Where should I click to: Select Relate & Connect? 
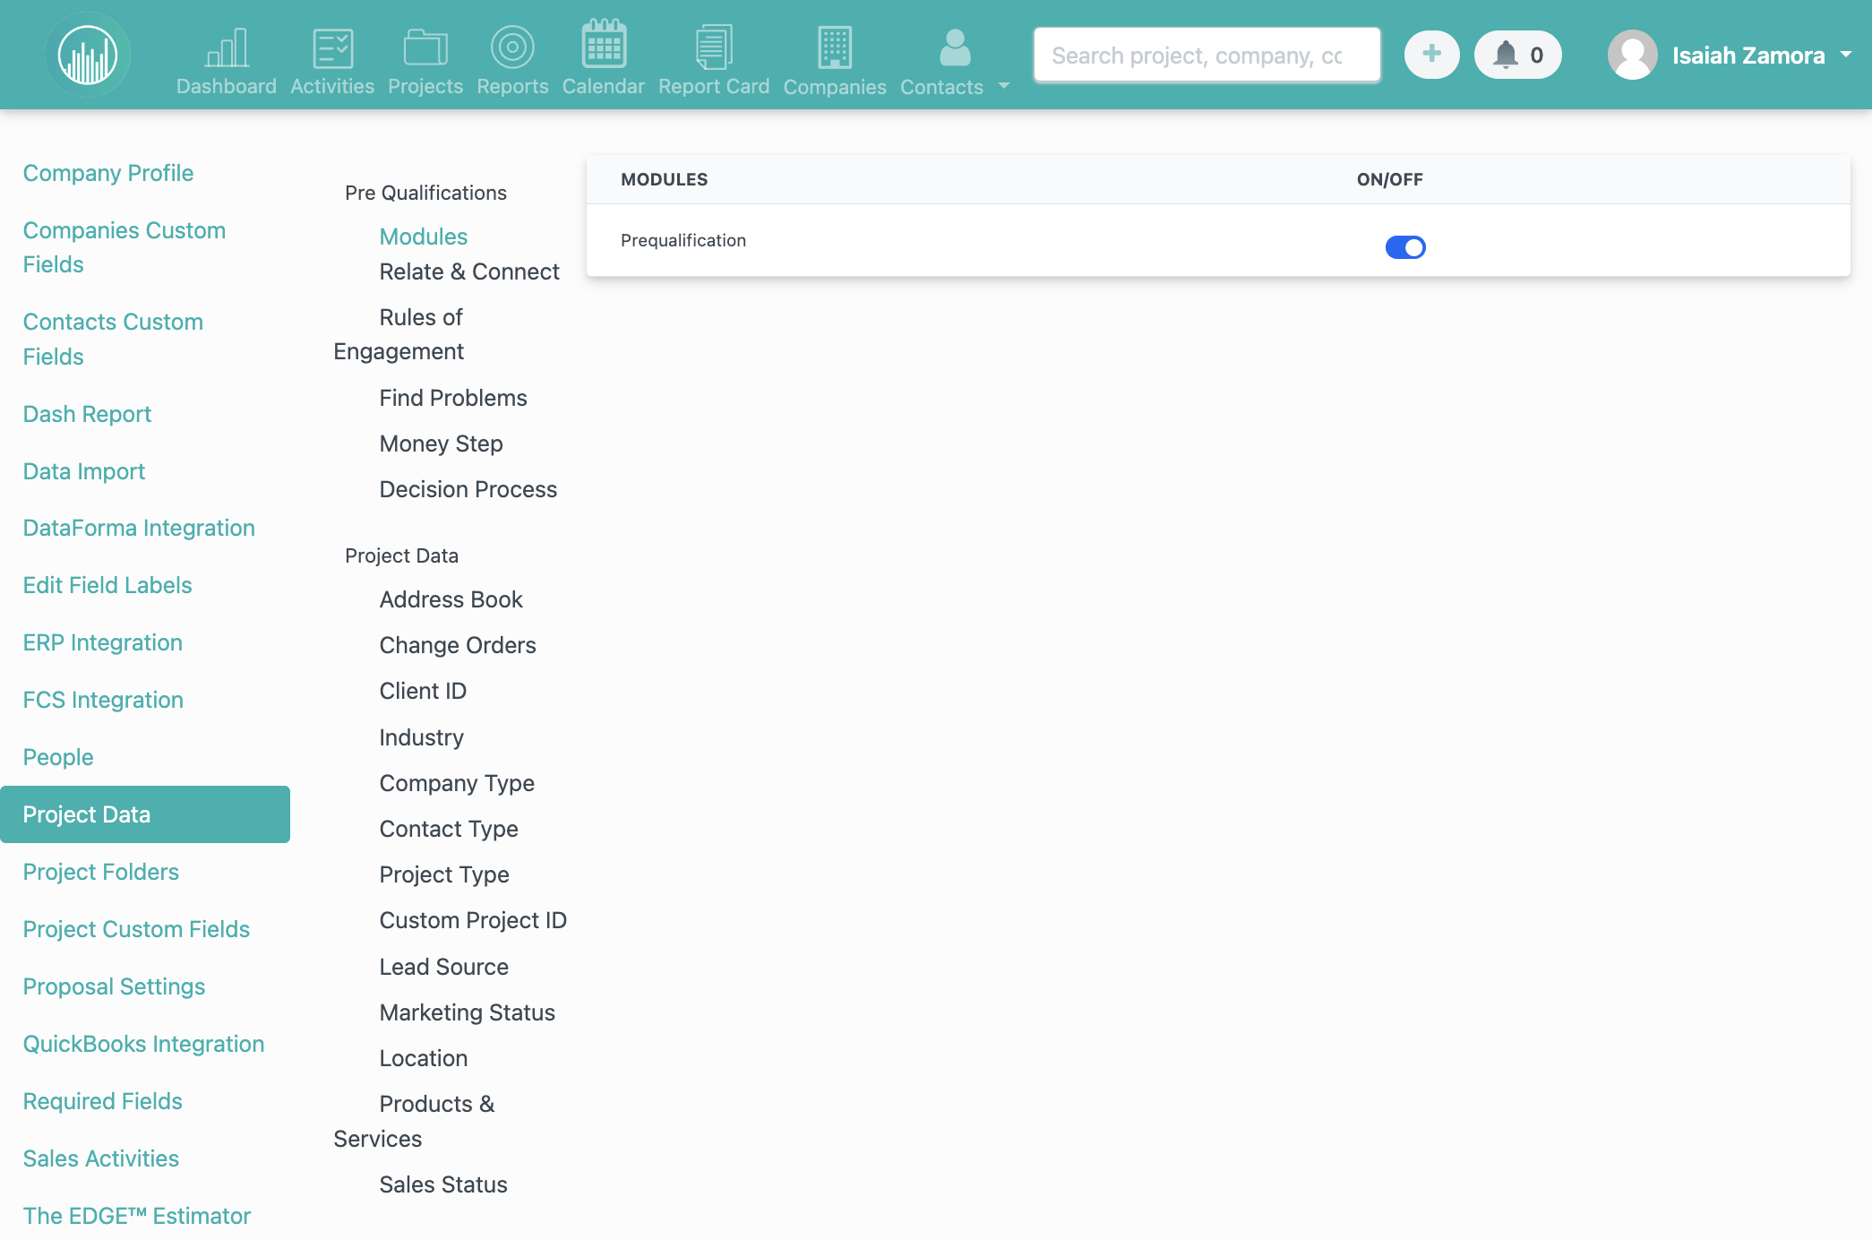(x=469, y=271)
